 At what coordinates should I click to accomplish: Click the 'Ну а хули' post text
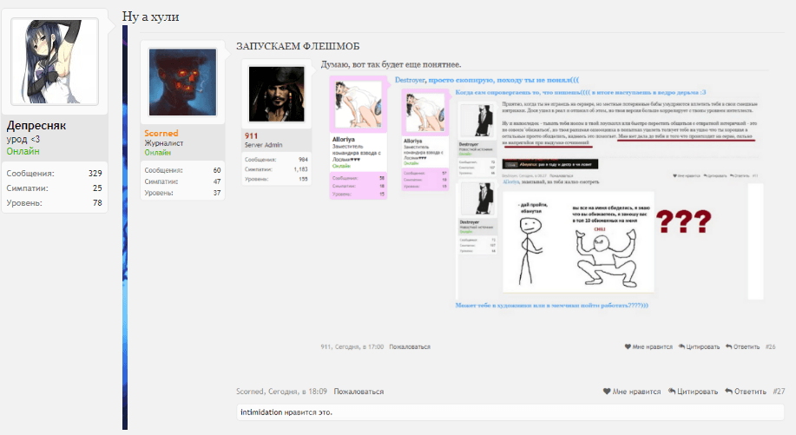(151, 16)
